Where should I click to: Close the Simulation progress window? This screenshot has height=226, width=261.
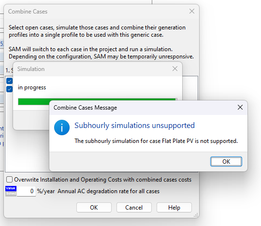(x=175, y=69)
